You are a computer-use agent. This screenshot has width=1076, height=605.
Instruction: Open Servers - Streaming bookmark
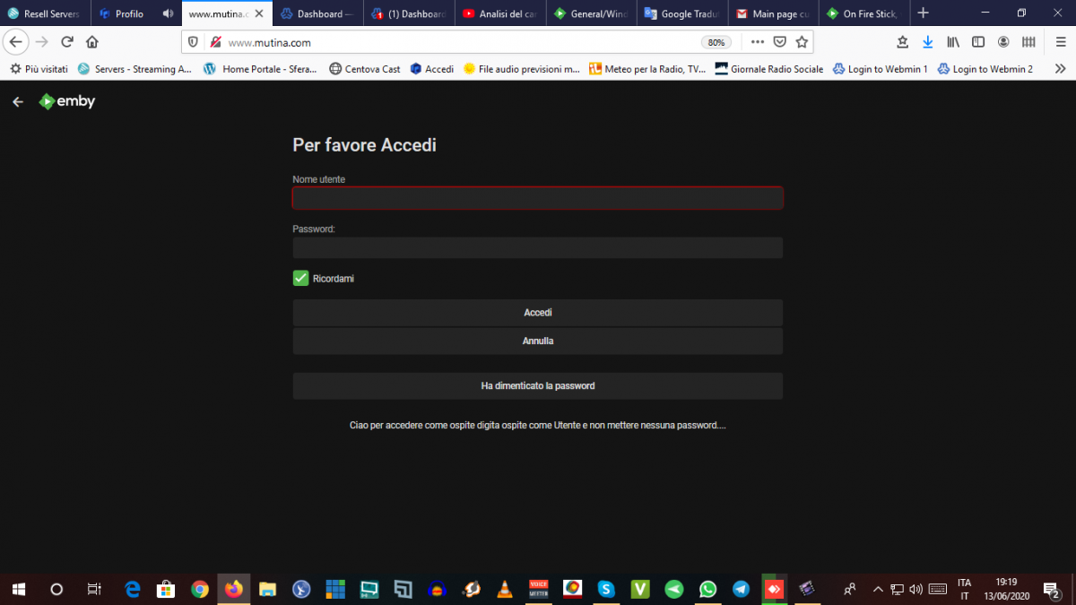tap(134, 69)
